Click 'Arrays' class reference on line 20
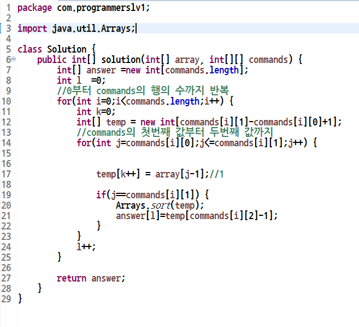 pos(131,205)
